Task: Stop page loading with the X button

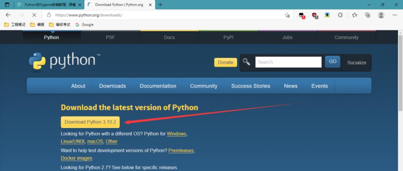Action: (x=34, y=15)
